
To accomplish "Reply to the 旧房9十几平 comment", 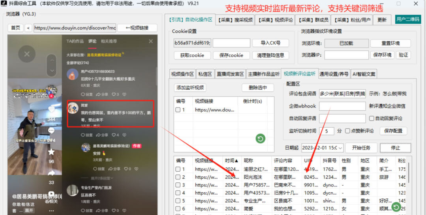I will [x=87, y=95].
